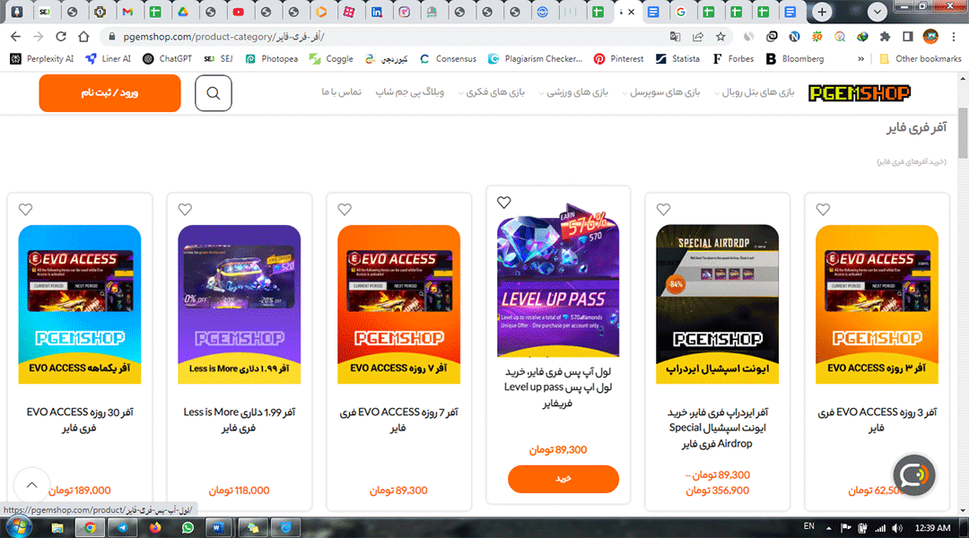The width and height of the screenshot is (969, 538).
Task: Toggle wishlist heart on Level Up Pass card
Action: tap(503, 202)
